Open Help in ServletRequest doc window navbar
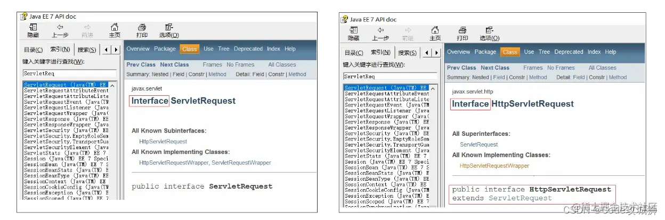 (290, 48)
